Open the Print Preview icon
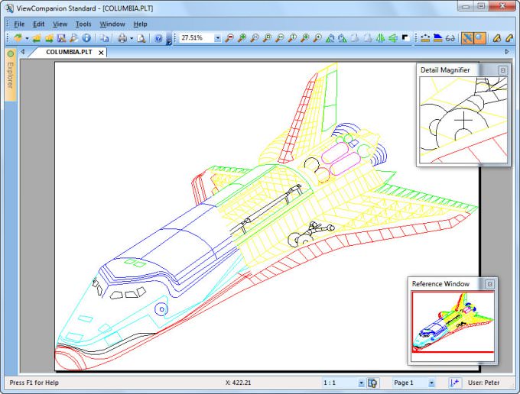The image size is (520, 394). (141, 38)
